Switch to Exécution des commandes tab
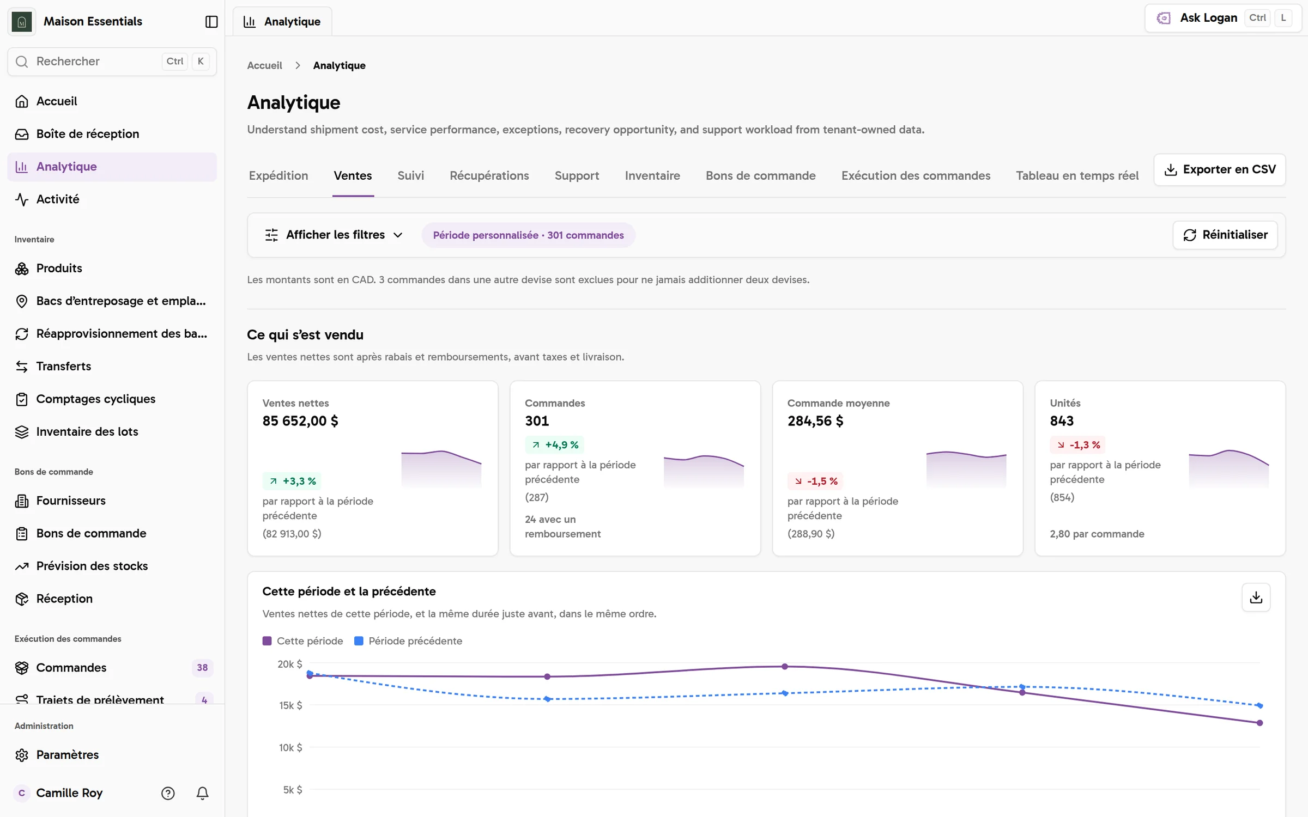 (x=916, y=175)
